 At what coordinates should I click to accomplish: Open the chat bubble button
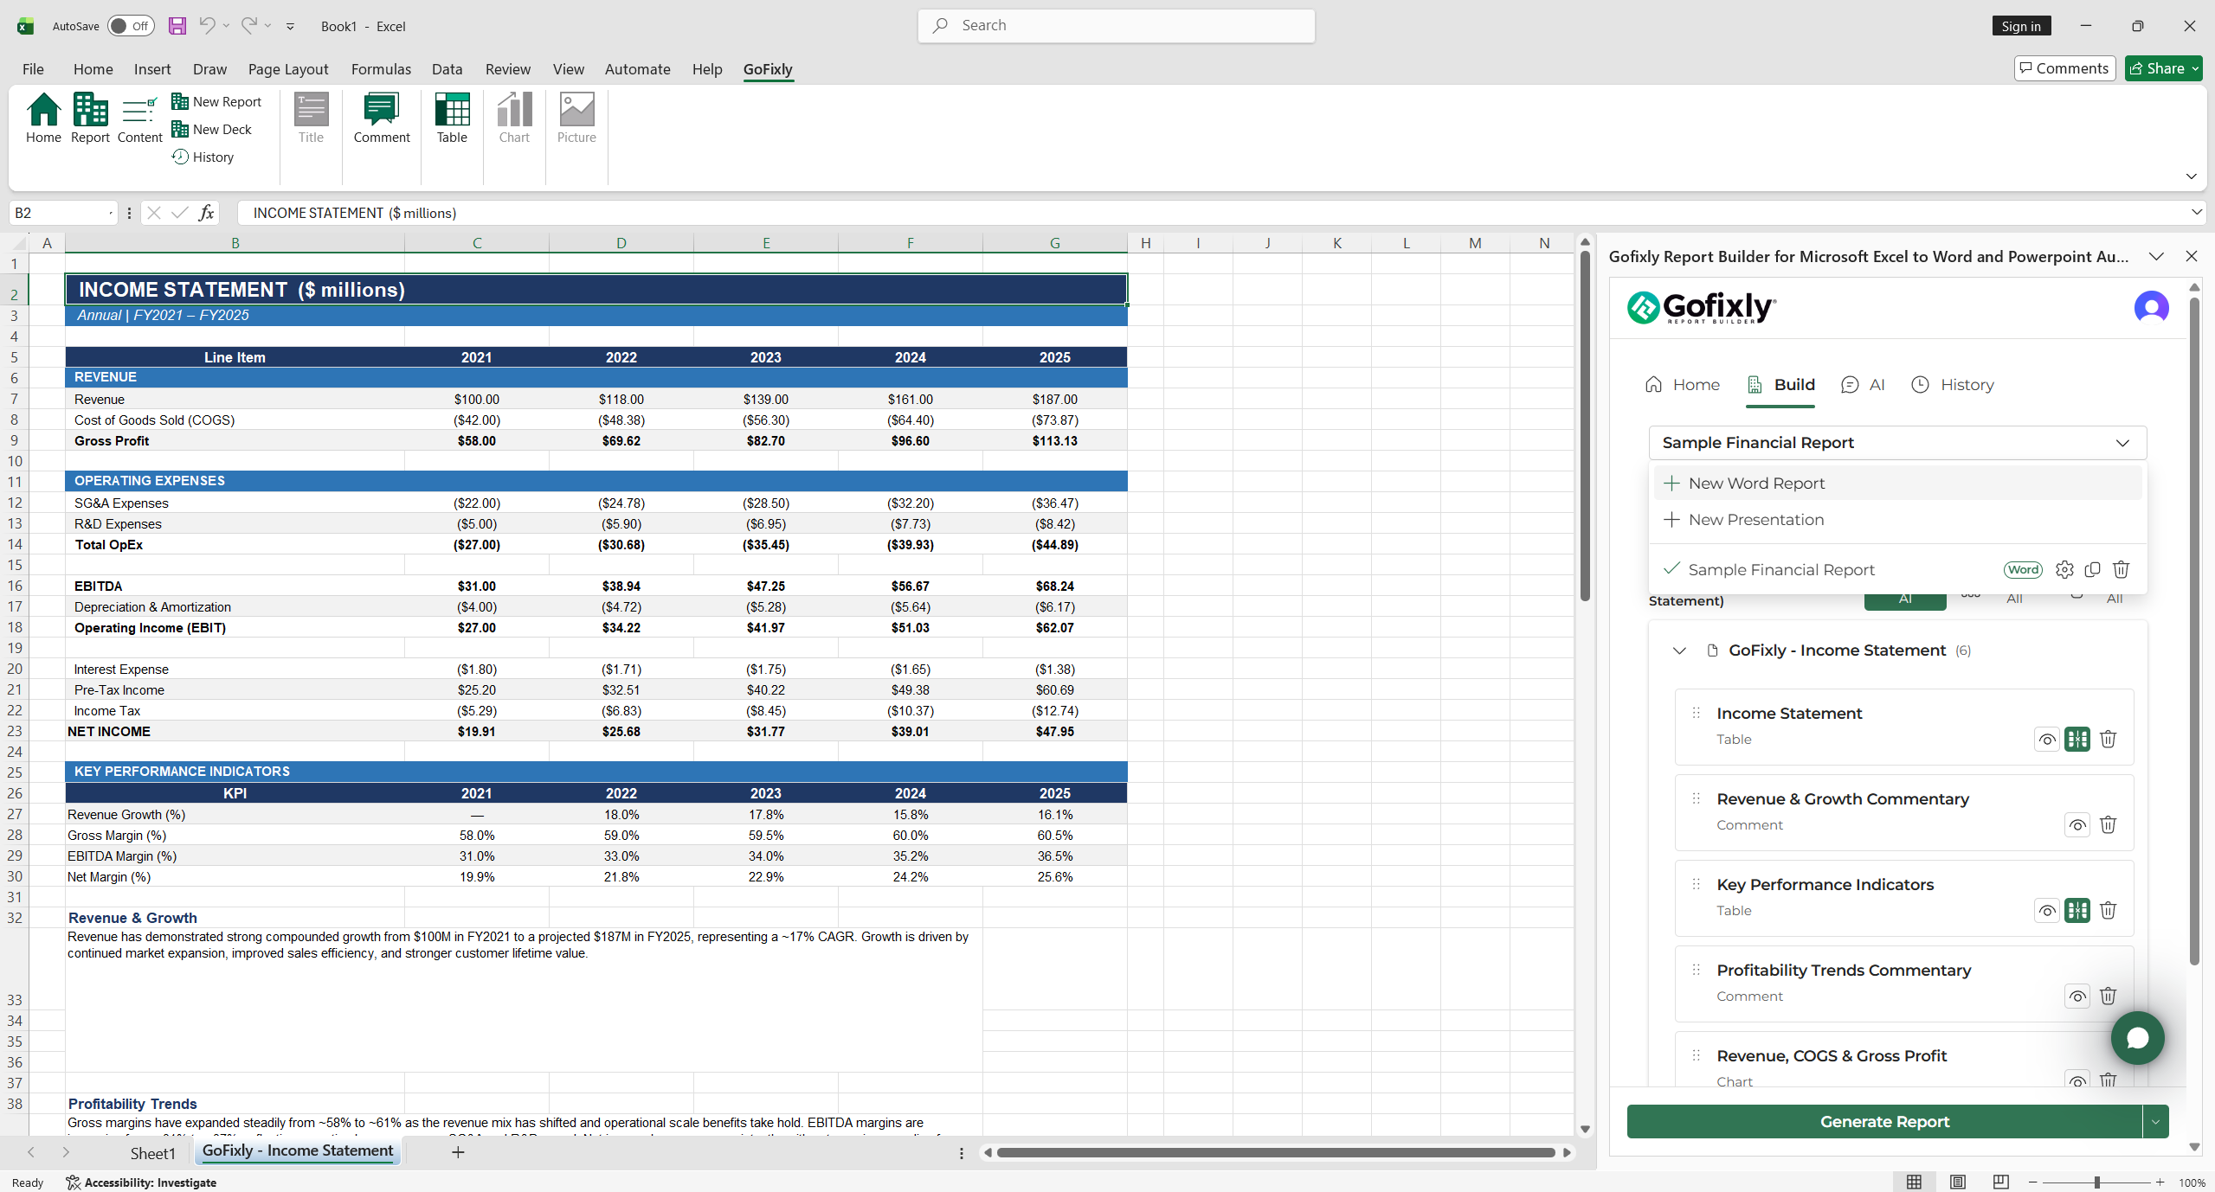(x=2137, y=1038)
